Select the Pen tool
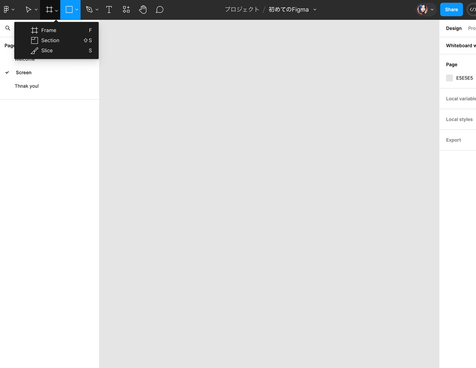 pyautogui.click(x=89, y=10)
